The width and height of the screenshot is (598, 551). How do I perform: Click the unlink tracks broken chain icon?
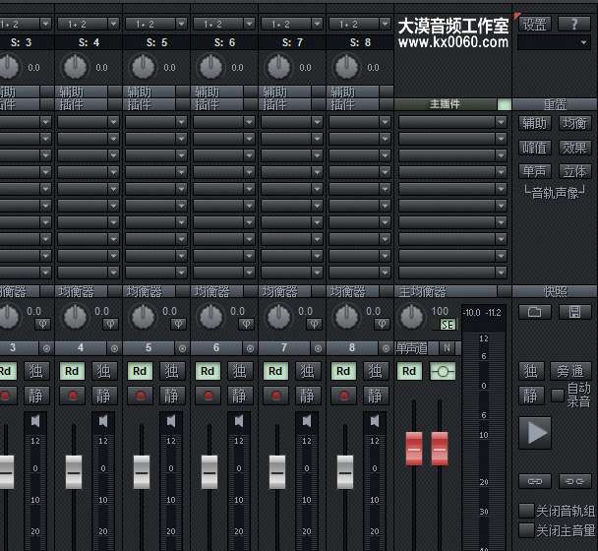tap(574, 481)
